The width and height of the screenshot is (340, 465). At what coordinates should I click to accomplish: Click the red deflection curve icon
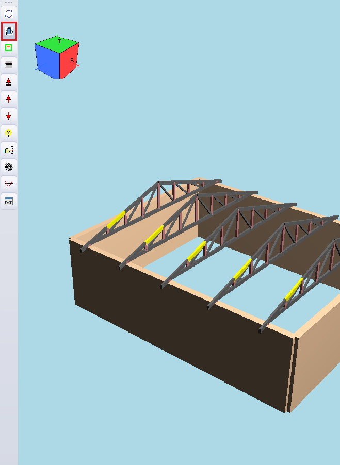(9, 184)
